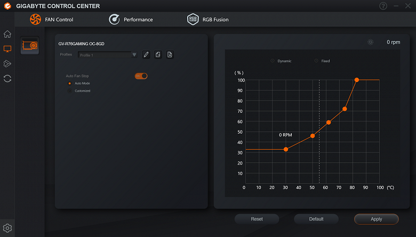Choose the Dynamic fan curve option
Screen dimensions: 416x237
[273, 61]
